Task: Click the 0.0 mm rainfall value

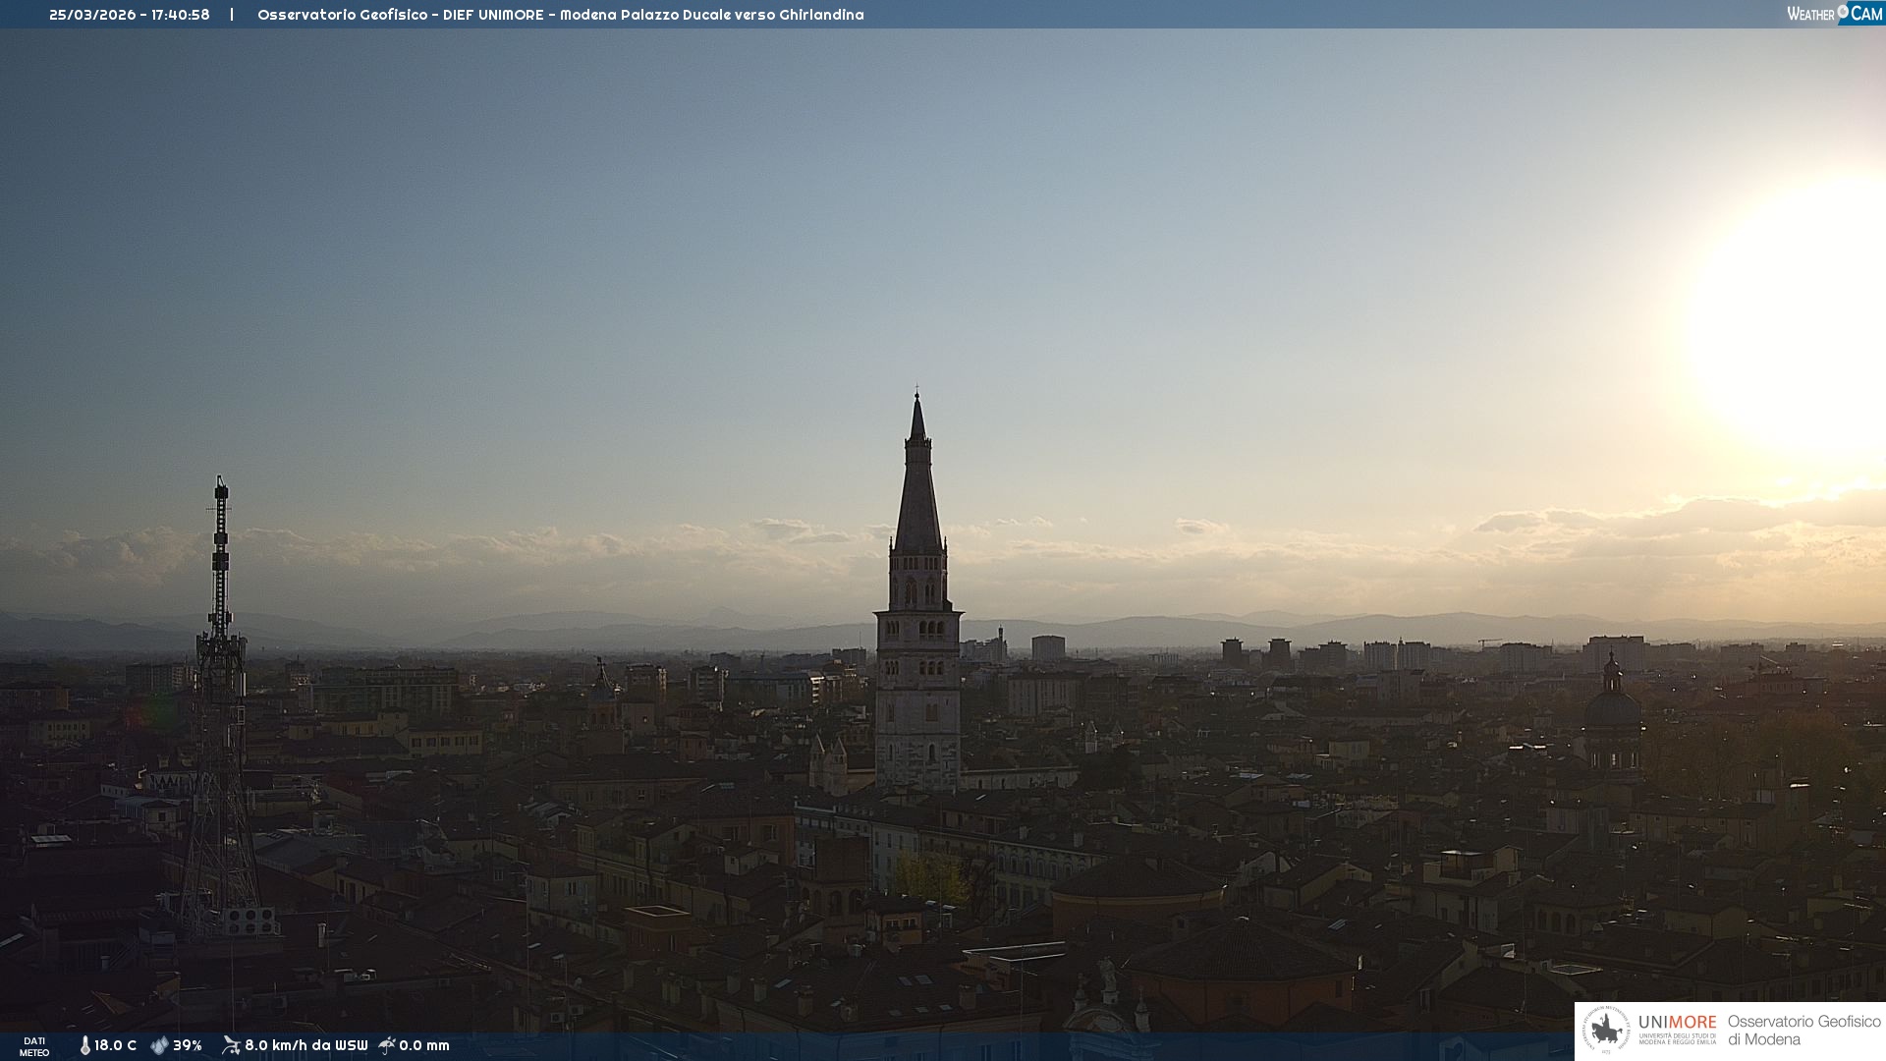Action: tap(424, 1045)
